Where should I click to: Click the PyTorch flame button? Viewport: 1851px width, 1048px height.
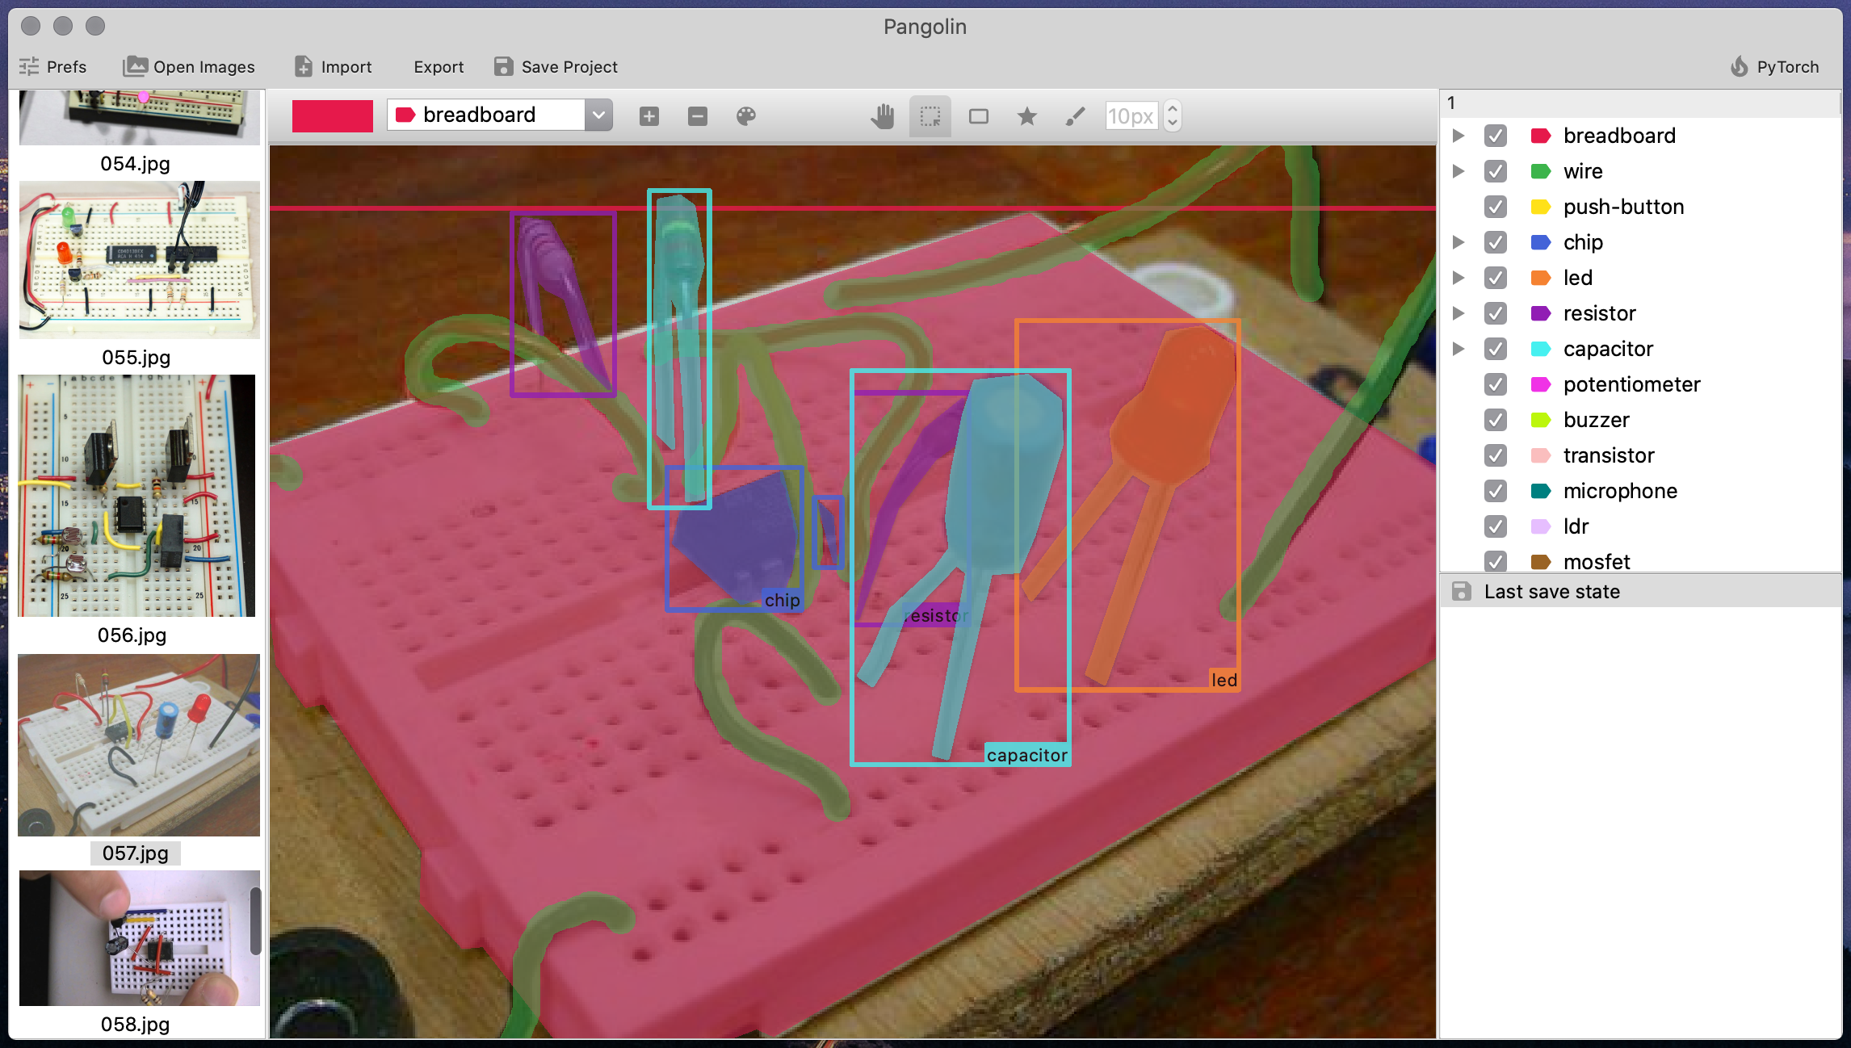pos(1775,67)
